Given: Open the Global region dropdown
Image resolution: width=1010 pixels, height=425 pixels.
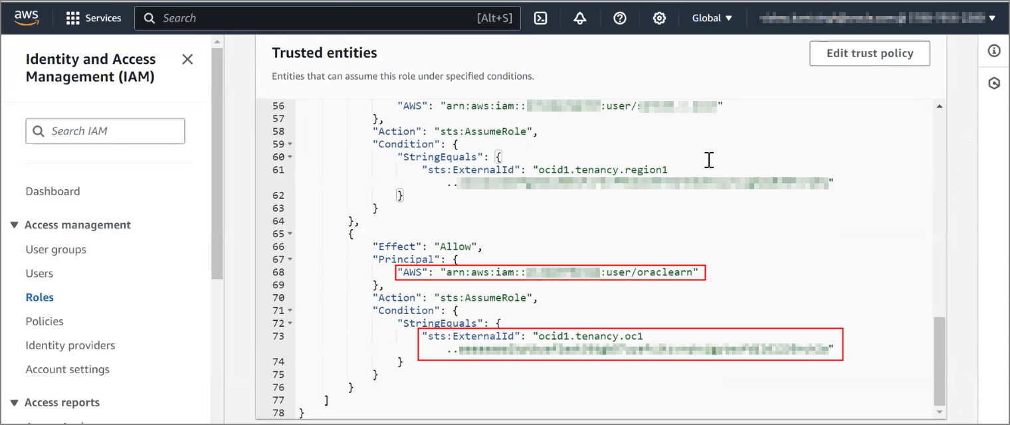Looking at the screenshot, I should (x=711, y=18).
